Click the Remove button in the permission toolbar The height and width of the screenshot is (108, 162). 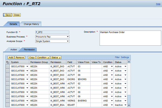(x=20, y=57)
